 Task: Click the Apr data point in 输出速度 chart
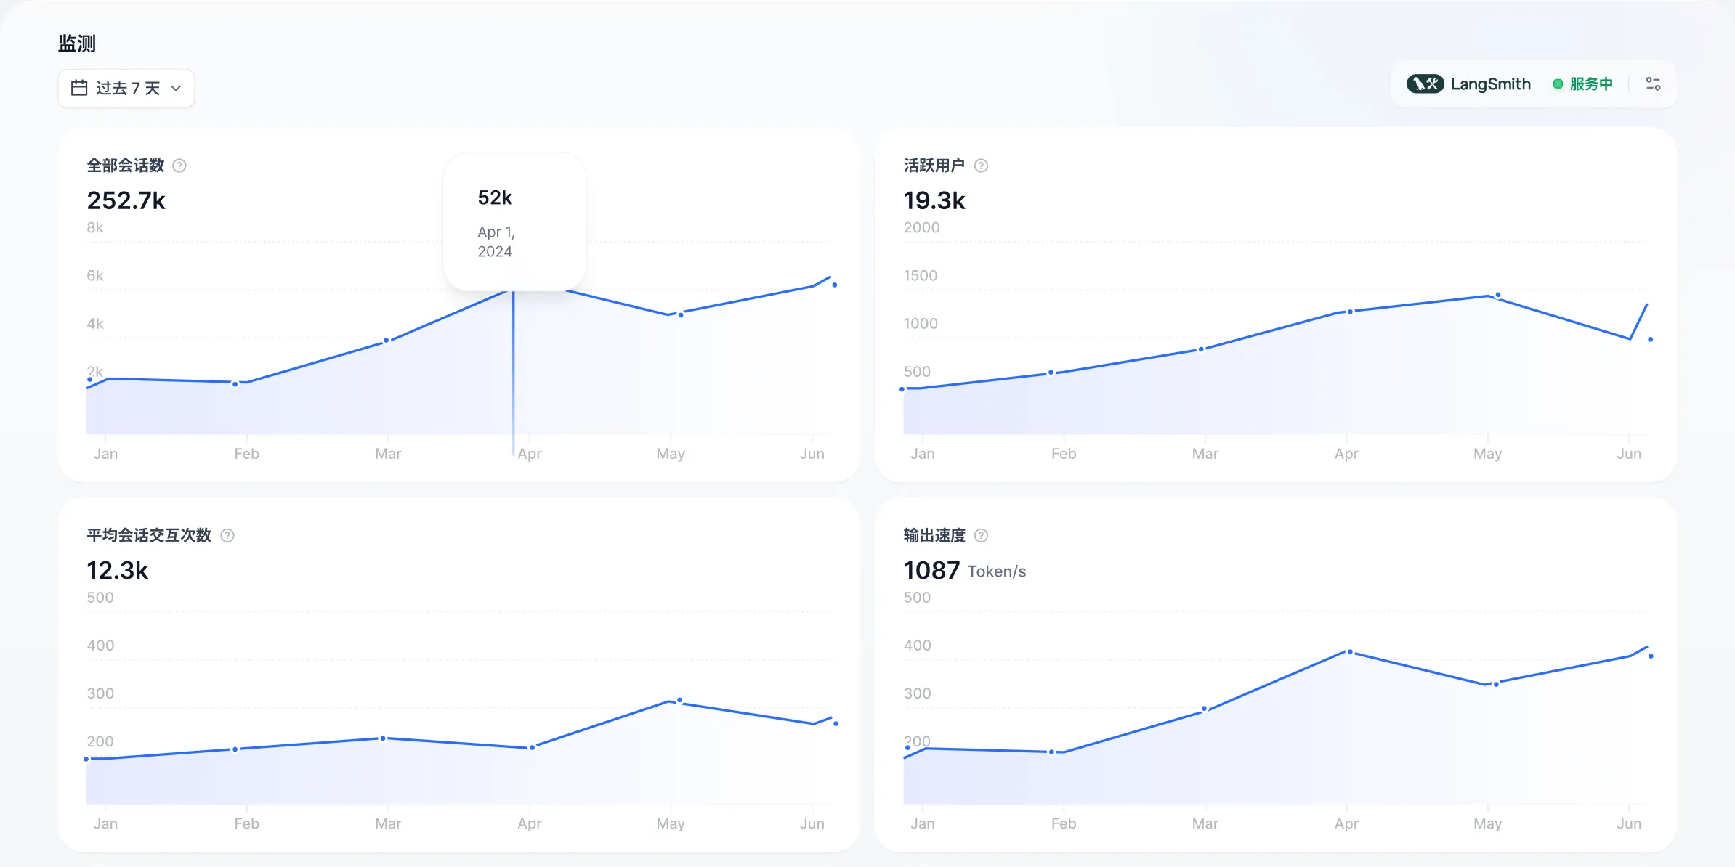click(1351, 652)
